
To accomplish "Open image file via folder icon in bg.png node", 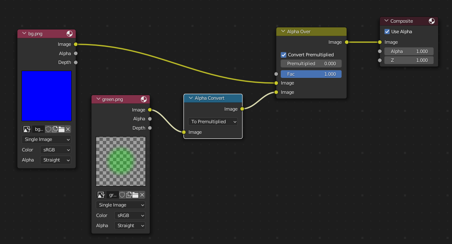I will click(x=61, y=129).
